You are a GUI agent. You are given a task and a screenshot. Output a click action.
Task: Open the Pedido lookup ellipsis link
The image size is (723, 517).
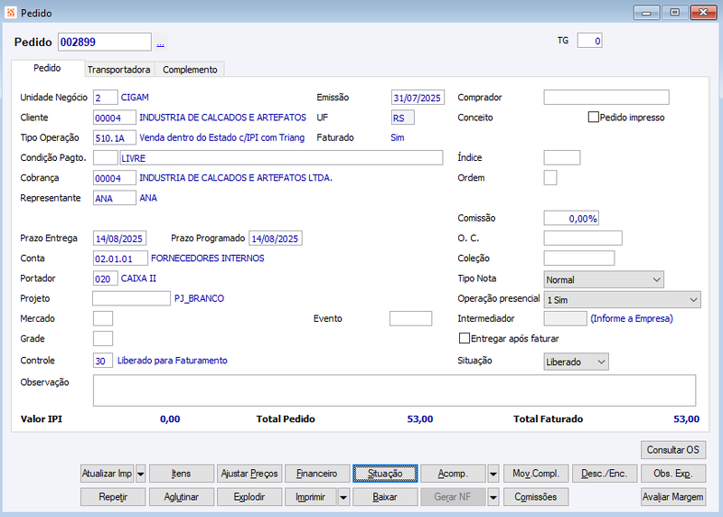pyautogui.click(x=161, y=42)
